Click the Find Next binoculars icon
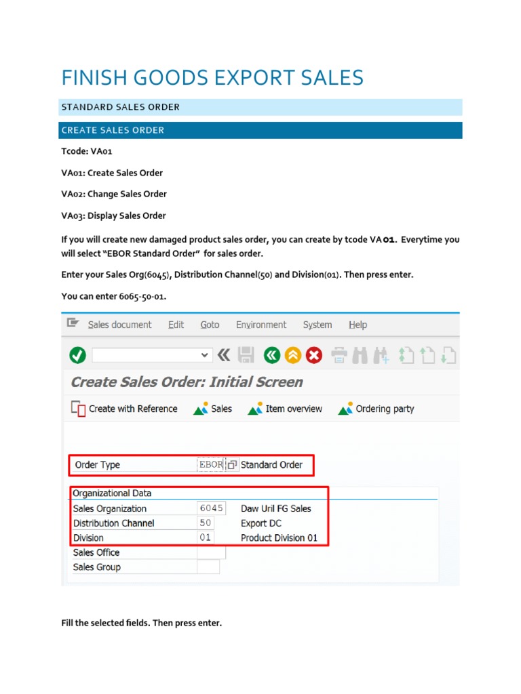Viewport: 521px width, 694px height. coord(381,355)
